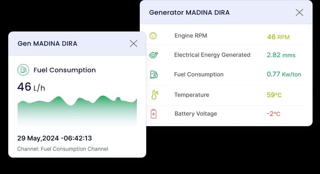Click the 2.82 mms value

coord(281,55)
